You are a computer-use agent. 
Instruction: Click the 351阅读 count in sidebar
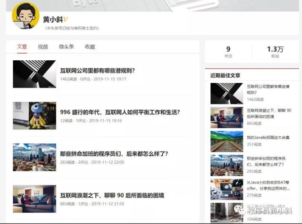[x=254, y=144]
